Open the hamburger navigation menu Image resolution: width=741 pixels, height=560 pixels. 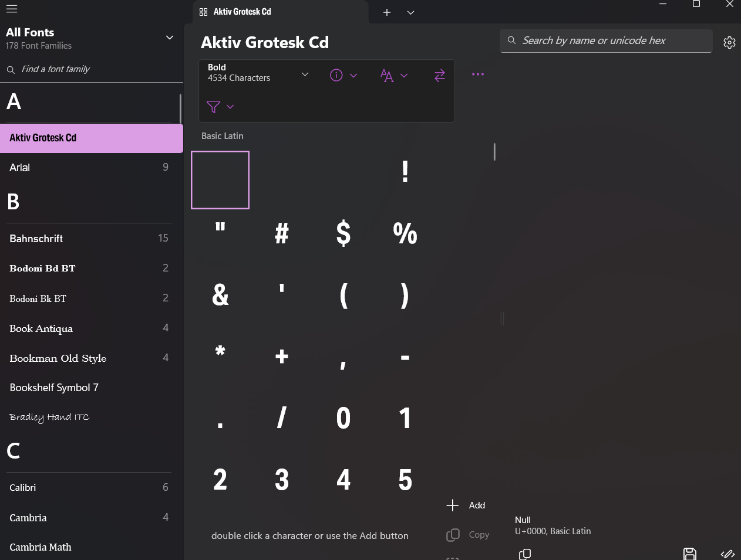[x=12, y=9]
